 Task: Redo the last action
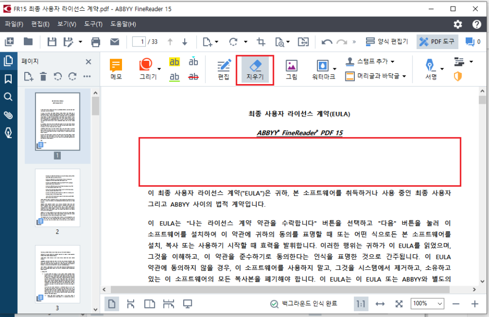click(342, 42)
